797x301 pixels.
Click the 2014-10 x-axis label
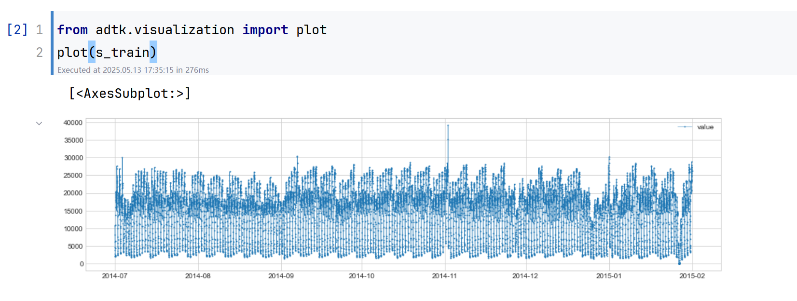[x=361, y=276]
